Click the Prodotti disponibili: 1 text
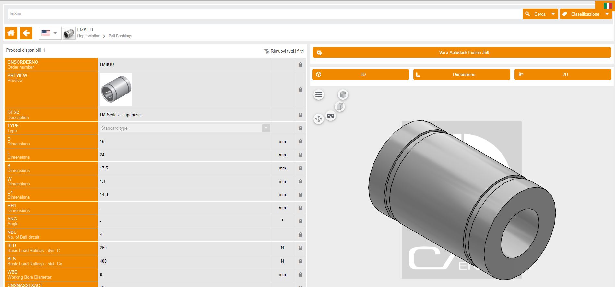The width and height of the screenshot is (615, 287). point(26,50)
